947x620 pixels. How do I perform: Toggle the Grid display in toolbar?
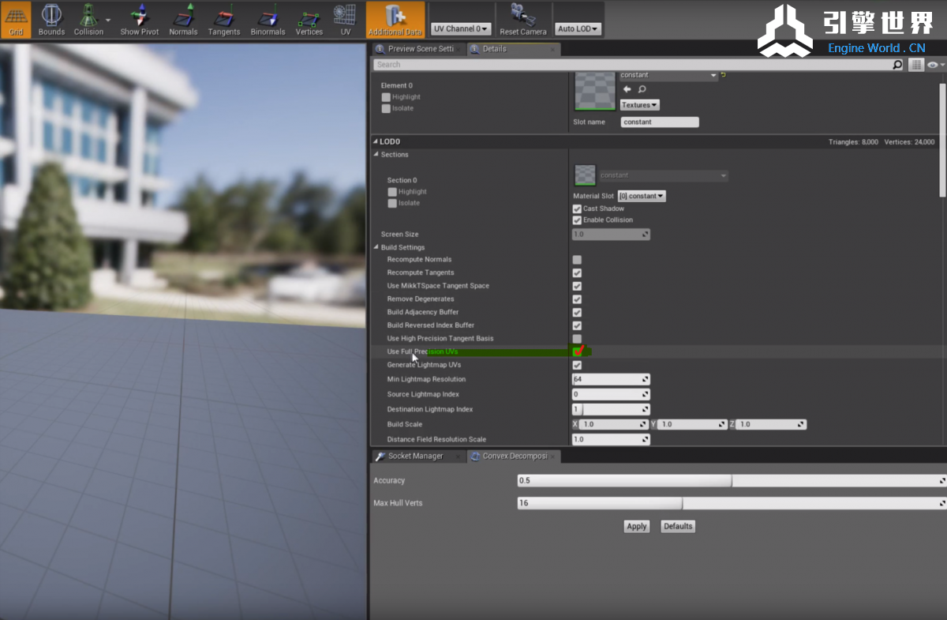pyautogui.click(x=16, y=20)
